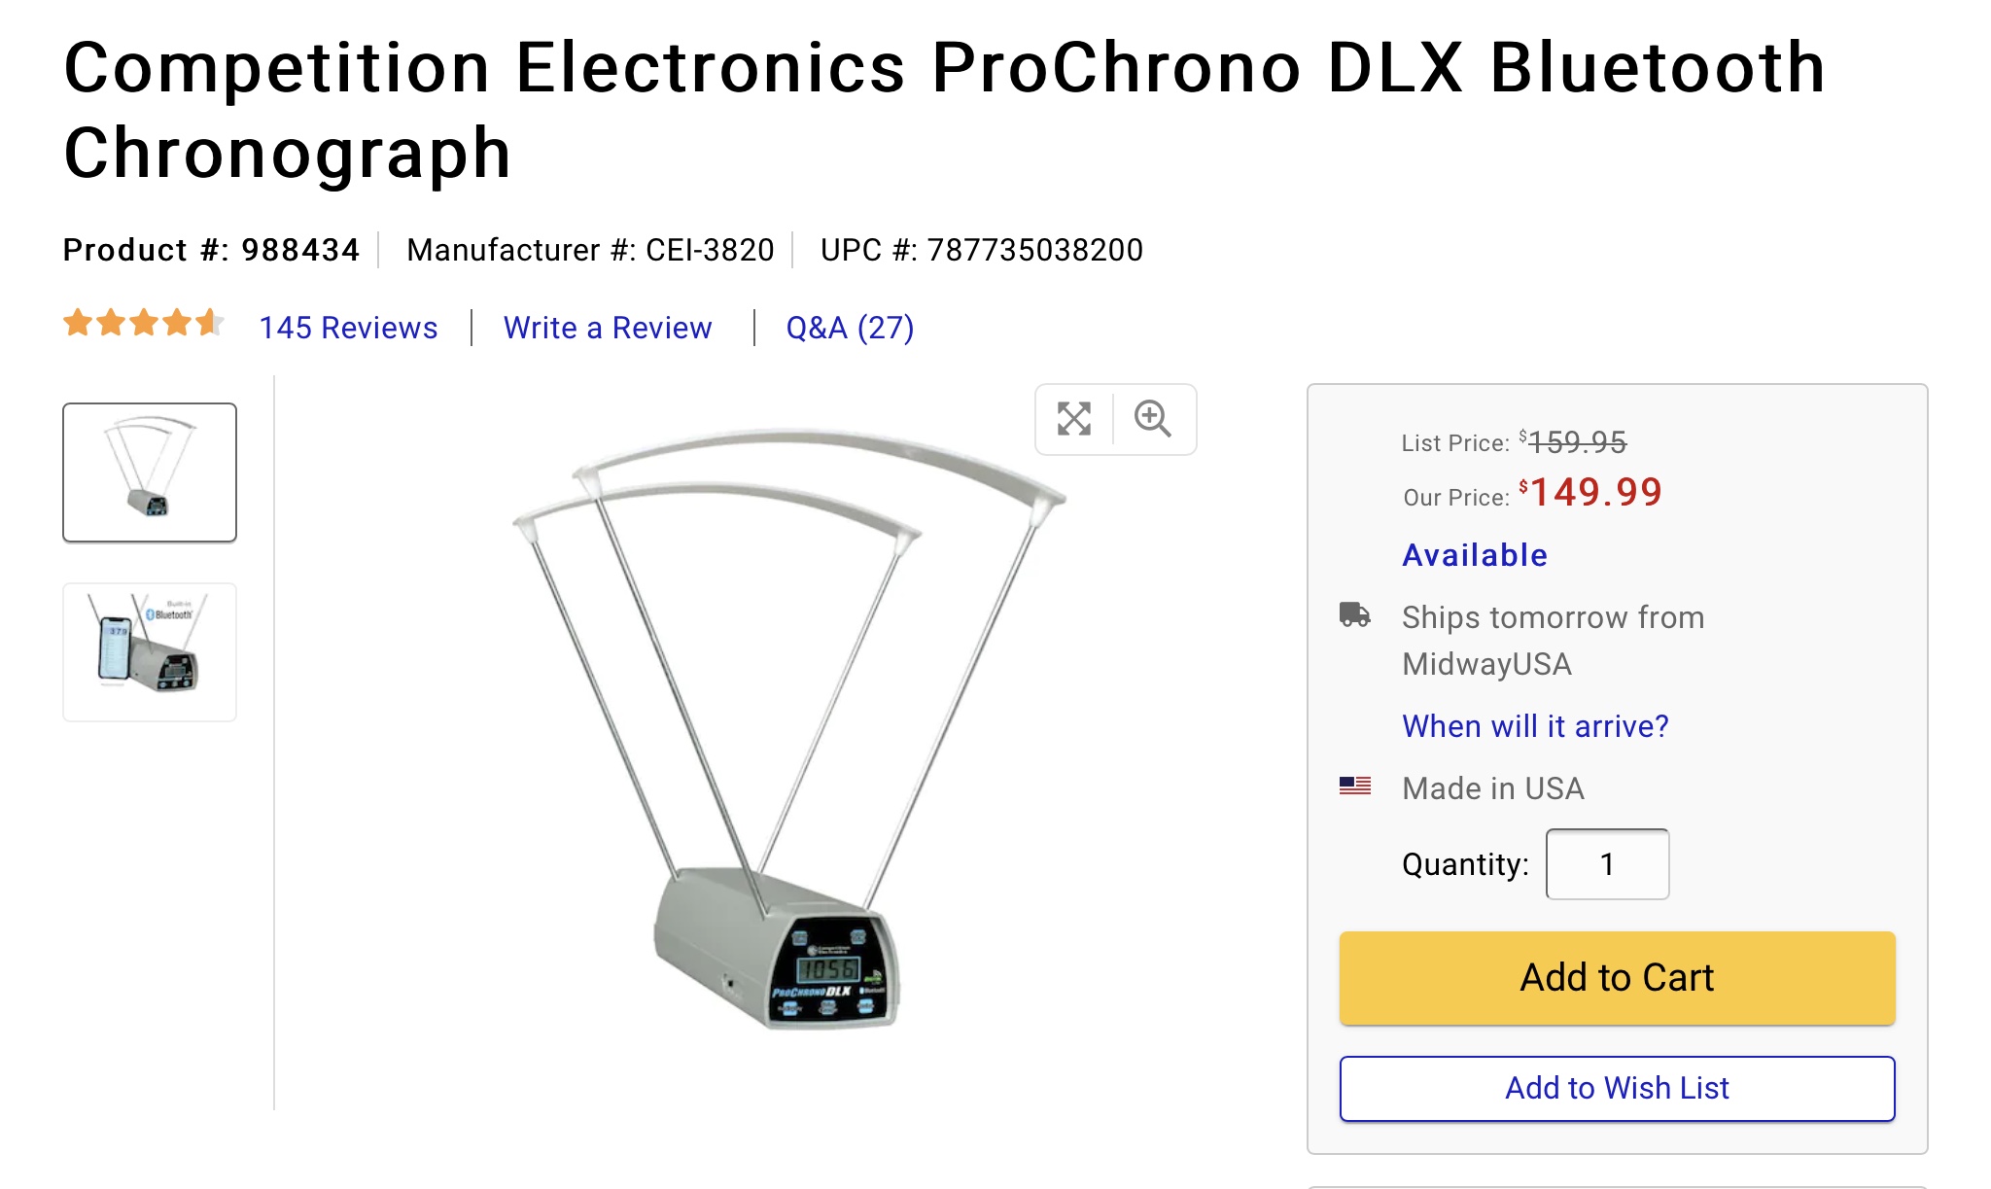1991x1189 pixels.
Task: Open the 145 Reviews link
Action: point(348,328)
